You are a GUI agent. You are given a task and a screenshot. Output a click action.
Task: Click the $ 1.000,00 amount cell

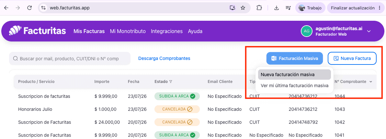[x=105, y=109]
